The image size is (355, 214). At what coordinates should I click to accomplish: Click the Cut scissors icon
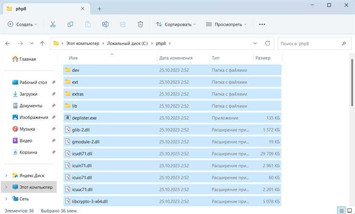(x=53, y=24)
